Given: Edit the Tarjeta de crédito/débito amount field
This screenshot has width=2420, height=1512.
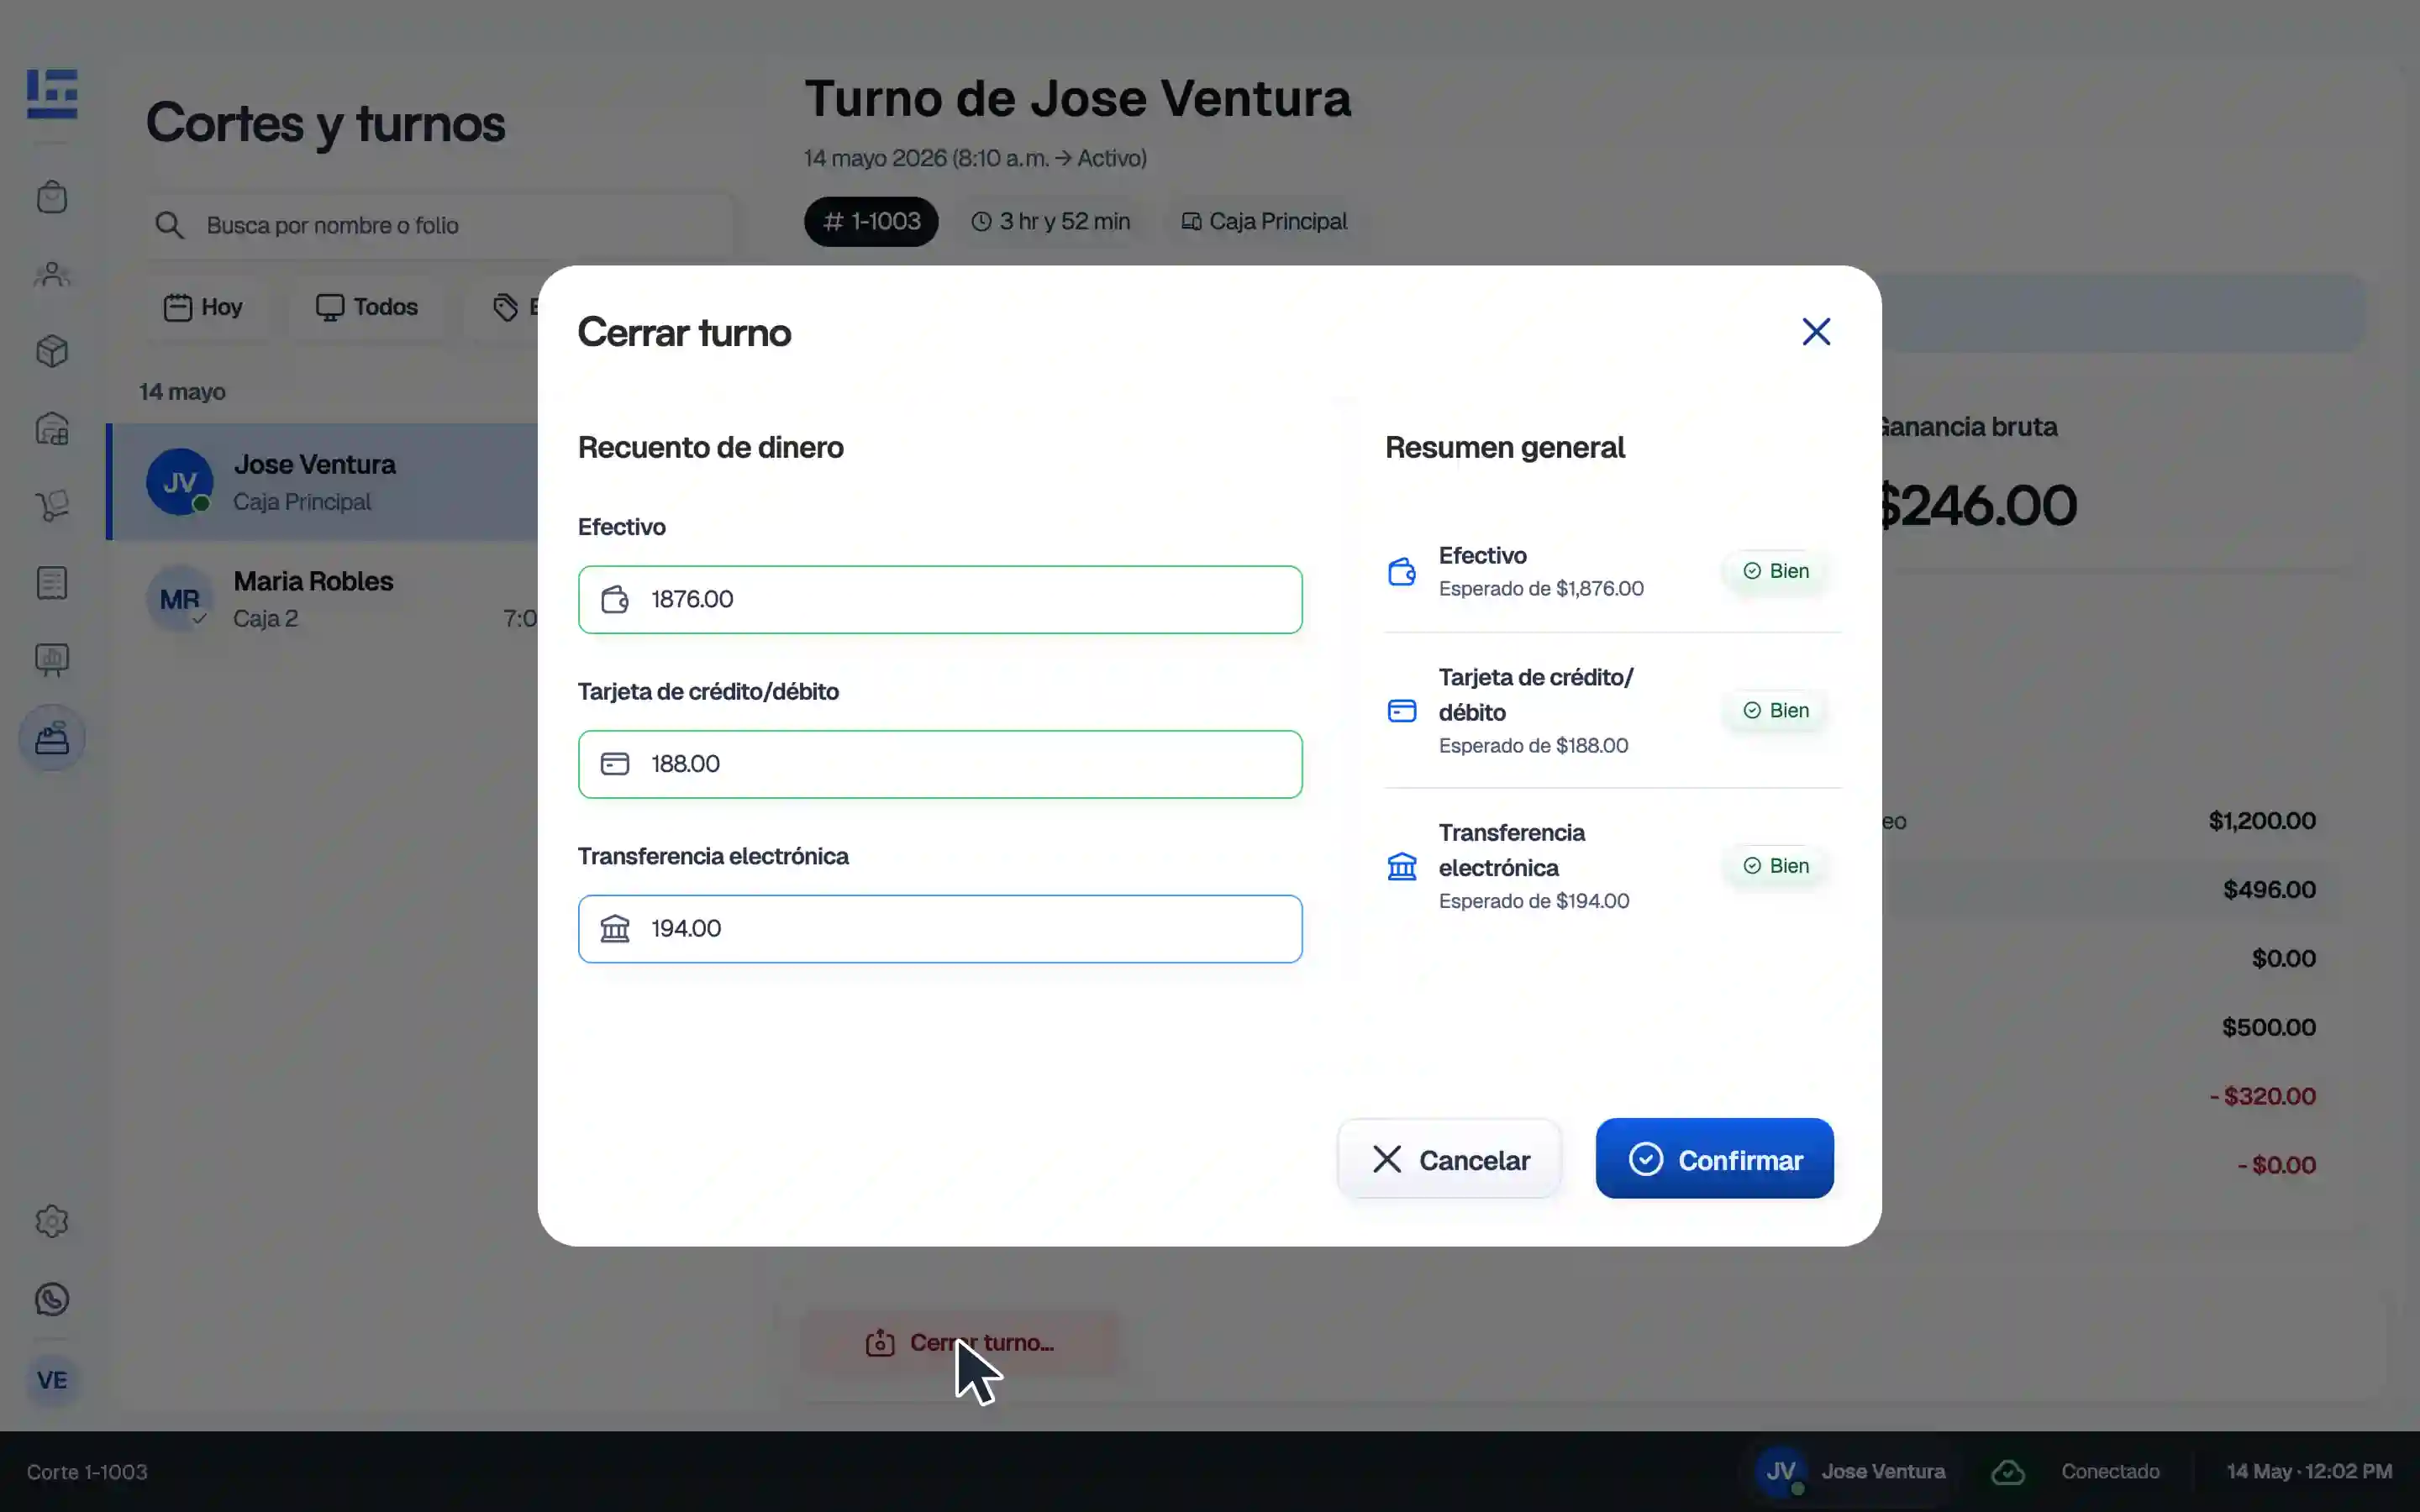Looking at the screenshot, I should (940, 765).
